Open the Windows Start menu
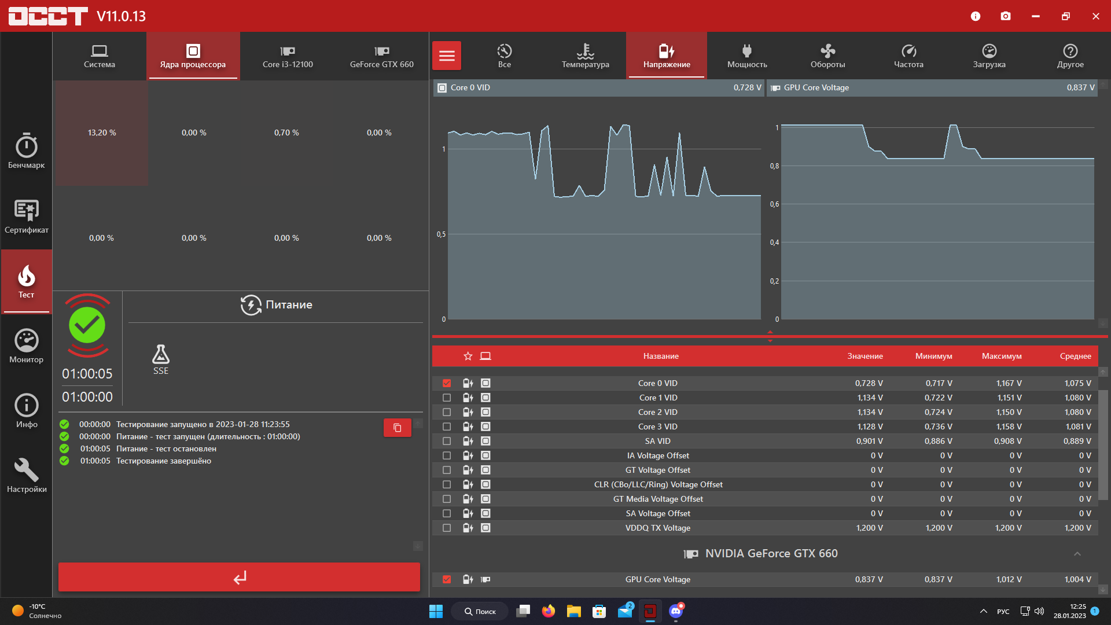 [436, 611]
